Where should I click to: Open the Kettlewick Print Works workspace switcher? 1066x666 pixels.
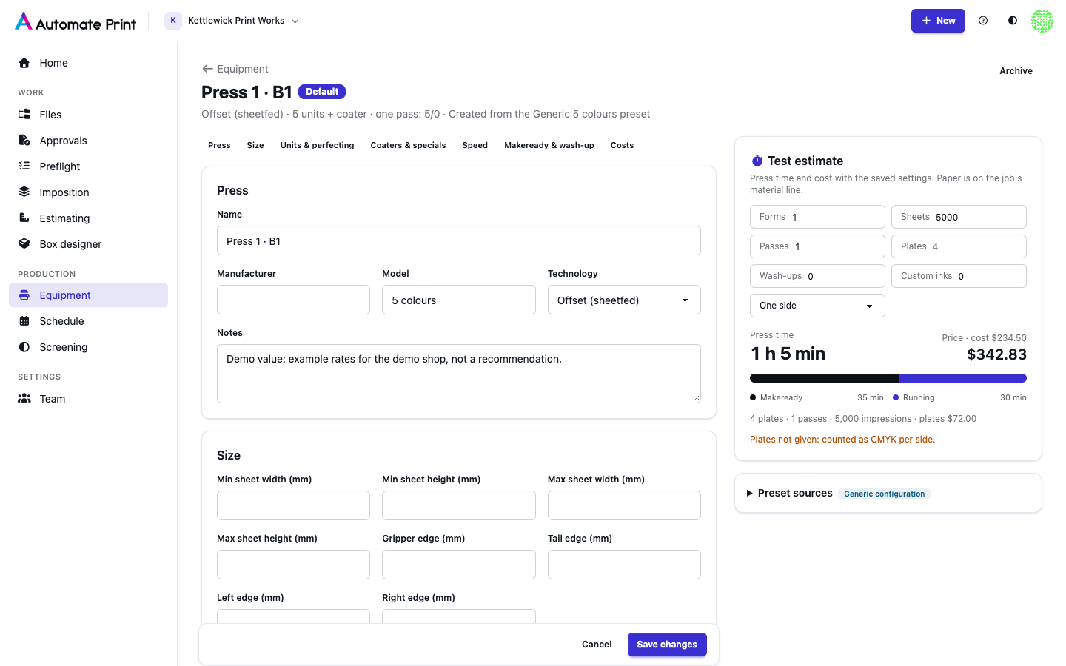click(x=232, y=21)
